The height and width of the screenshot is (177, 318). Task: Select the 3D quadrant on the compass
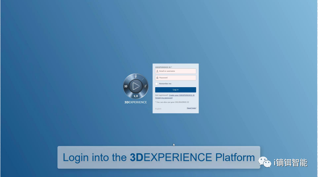(126, 86)
